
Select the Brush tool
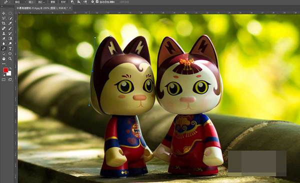coord(10,28)
